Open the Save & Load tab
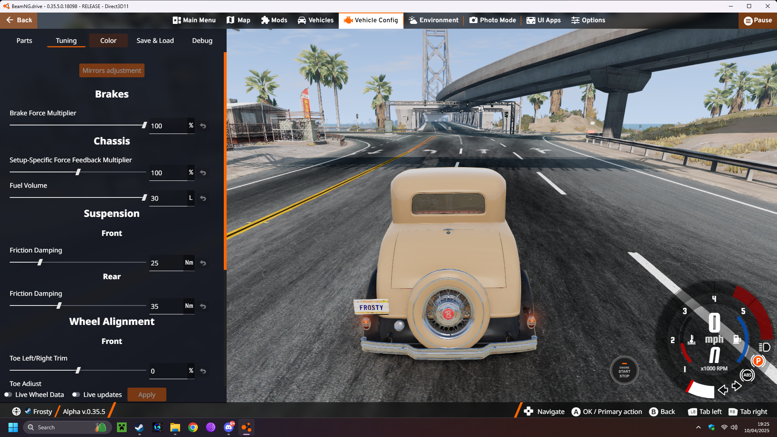The width and height of the screenshot is (777, 437). (155, 40)
